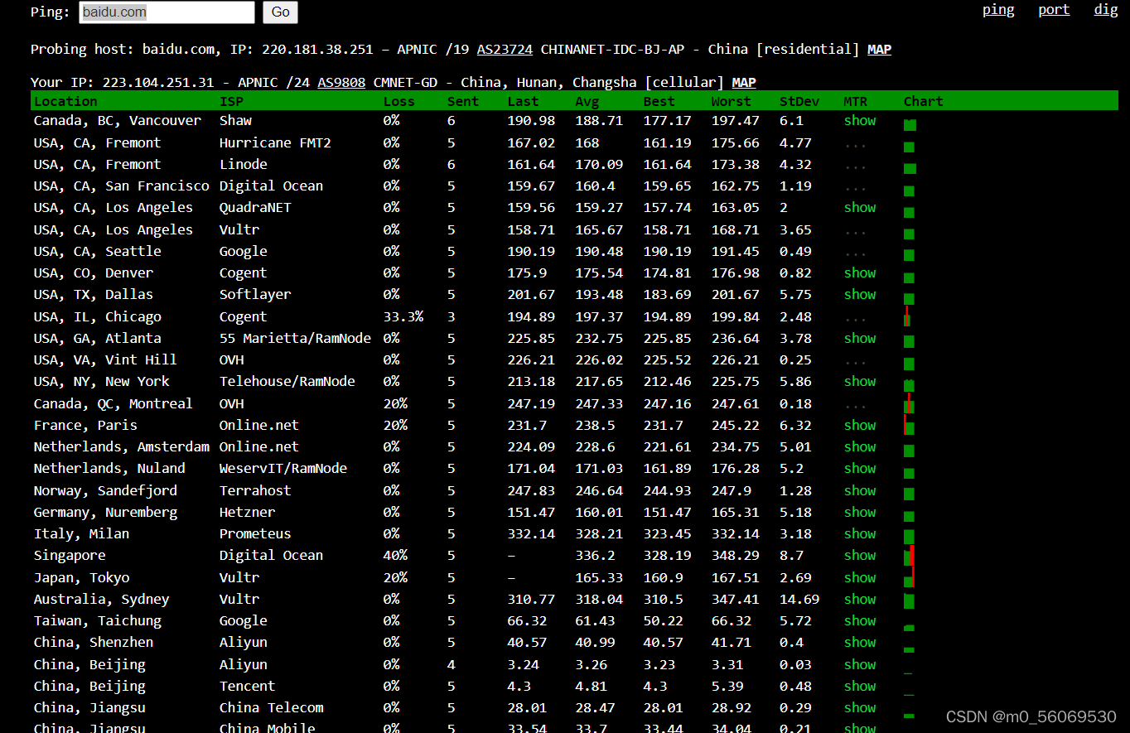The height and width of the screenshot is (733, 1130).
Task: Open MAP link for baidu.com host
Action: click(879, 49)
